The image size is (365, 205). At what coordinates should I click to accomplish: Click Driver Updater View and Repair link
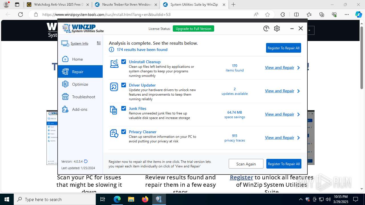[279, 91]
